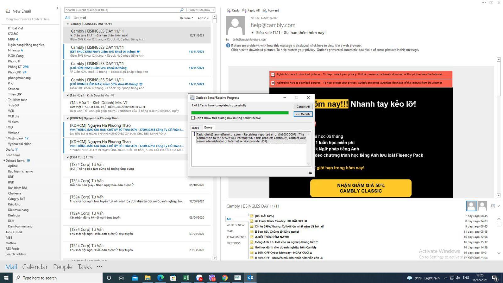Click ribbon display options ellipsis

pos(484,3)
